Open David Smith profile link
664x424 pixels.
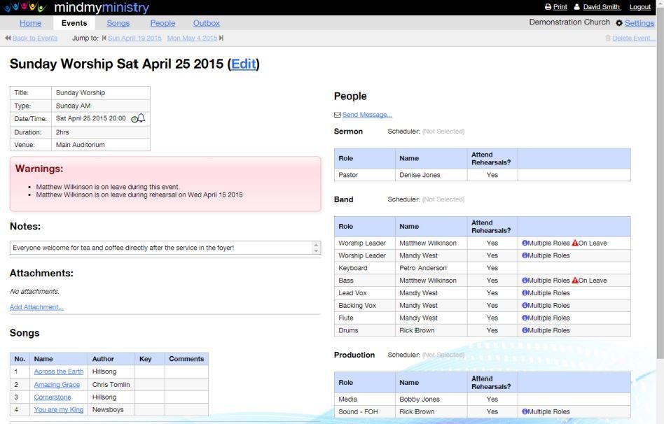click(x=602, y=7)
